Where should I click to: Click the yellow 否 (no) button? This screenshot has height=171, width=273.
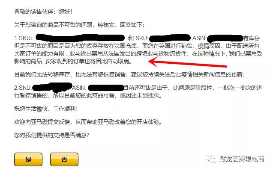point(64,159)
